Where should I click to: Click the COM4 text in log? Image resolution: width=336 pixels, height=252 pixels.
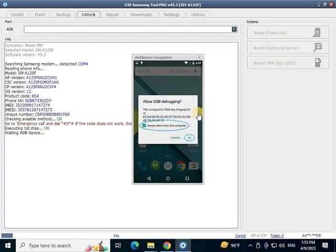83,64
